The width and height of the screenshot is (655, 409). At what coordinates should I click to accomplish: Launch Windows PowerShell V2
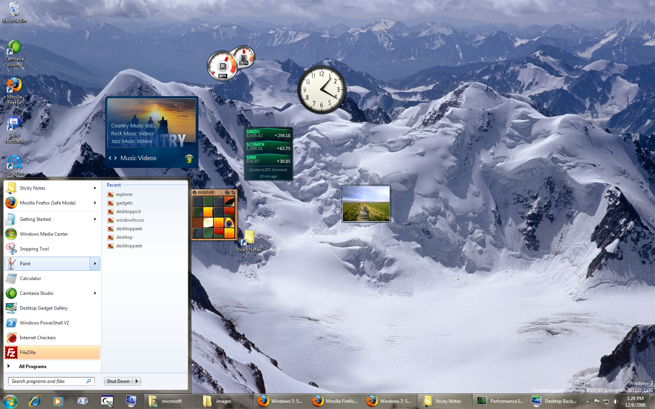(x=52, y=323)
